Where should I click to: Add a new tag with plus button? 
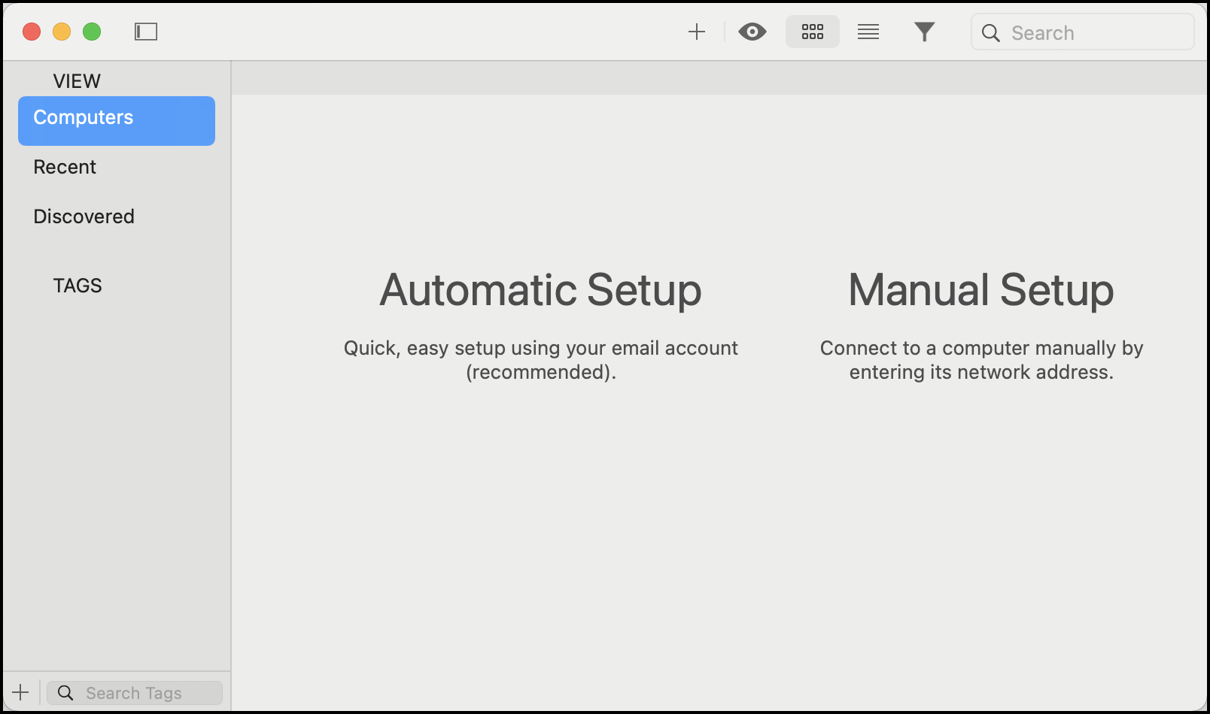(21, 692)
